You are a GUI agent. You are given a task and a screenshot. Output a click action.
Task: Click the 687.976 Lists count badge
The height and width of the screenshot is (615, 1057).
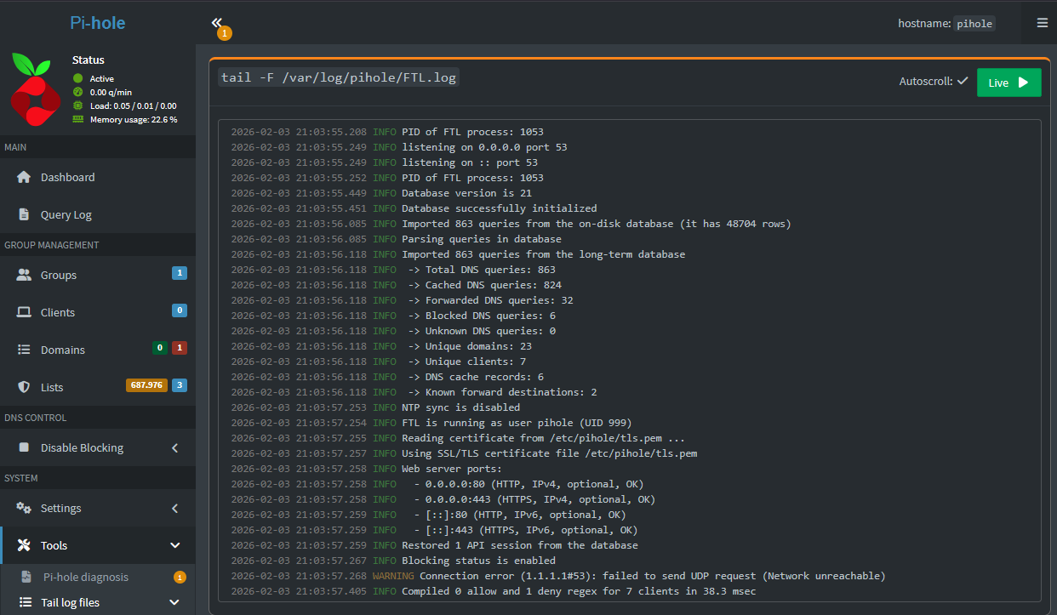146,385
